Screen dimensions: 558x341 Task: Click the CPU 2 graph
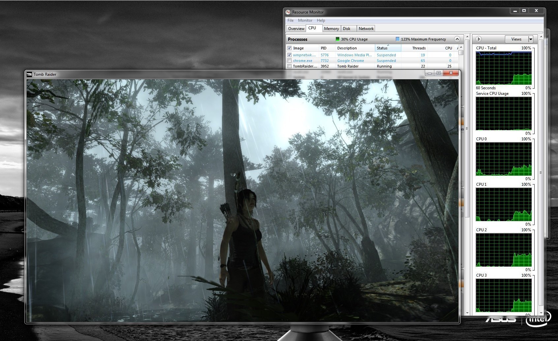pyautogui.click(x=504, y=250)
